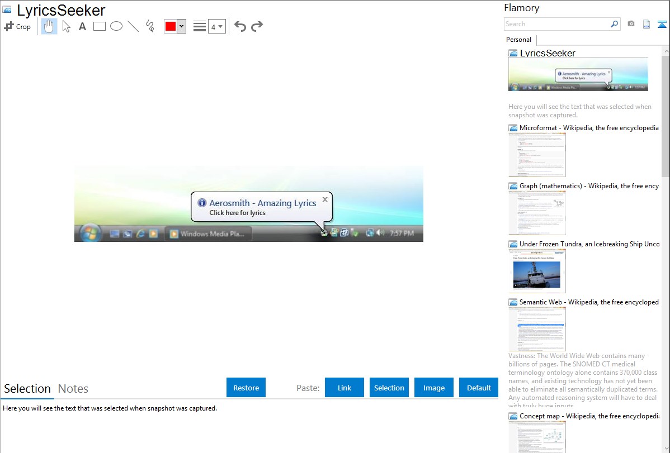Click the Concept map snapshot thumbnail

point(537,437)
